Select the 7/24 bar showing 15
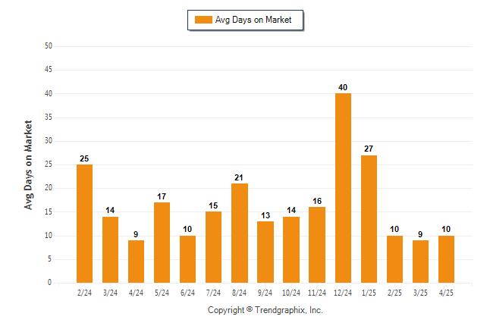 click(214, 247)
